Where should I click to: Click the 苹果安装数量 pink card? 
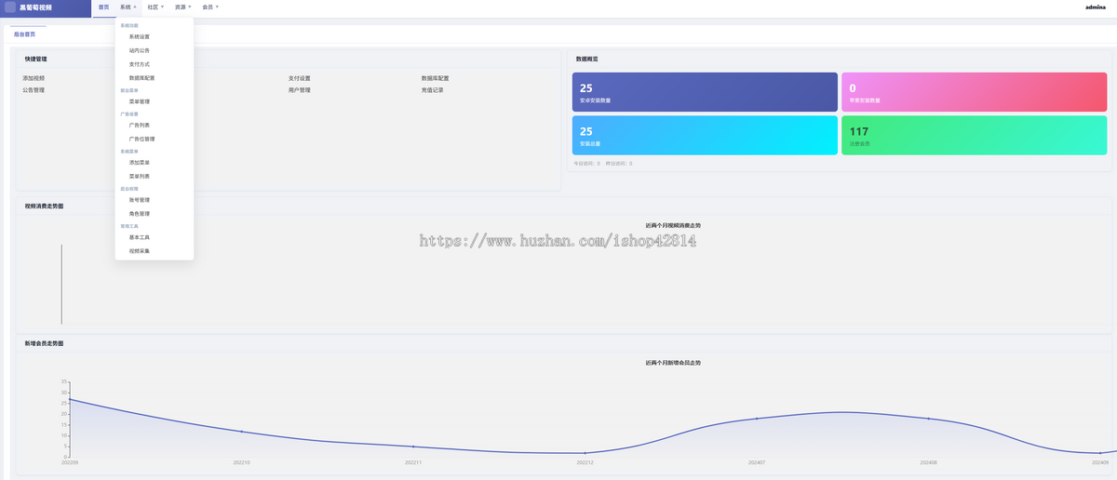tap(974, 91)
